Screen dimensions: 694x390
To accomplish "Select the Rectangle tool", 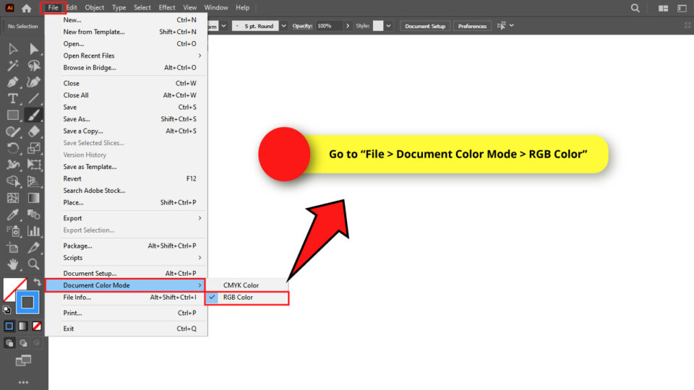I will pos(13,115).
